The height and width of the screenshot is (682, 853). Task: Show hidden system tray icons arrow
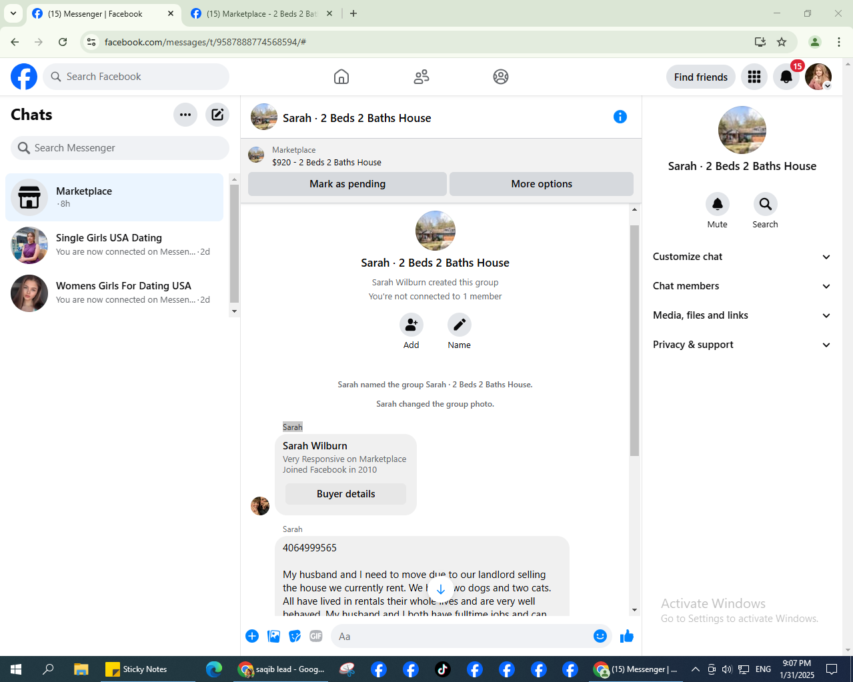click(695, 669)
